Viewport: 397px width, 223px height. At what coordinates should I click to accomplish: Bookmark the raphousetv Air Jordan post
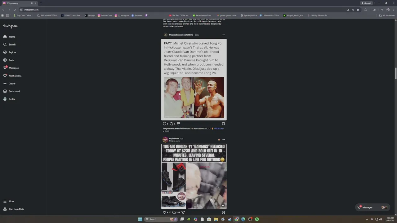223,212
